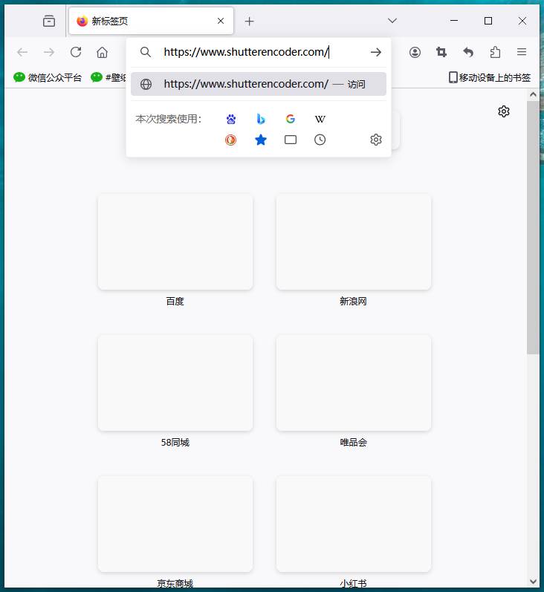544x592 pixels.
Task: Click the scrollbar up arrow
Action: 533,94
